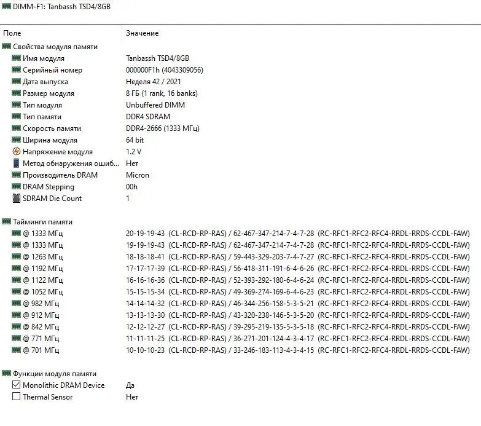Click the icon beside Метод обнаружения ошибок
Viewport: 481px width, 426px height.
[16, 163]
